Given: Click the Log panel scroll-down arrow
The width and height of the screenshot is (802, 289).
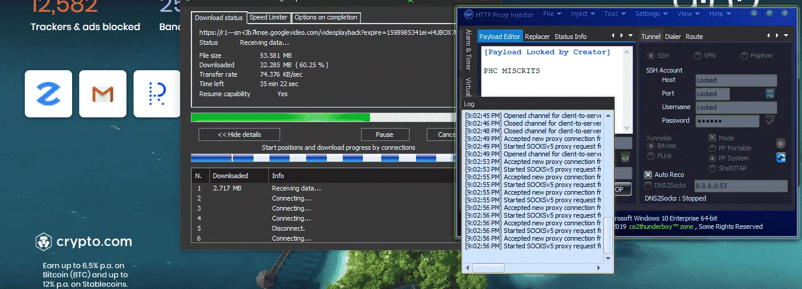Looking at the screenshot, I should (x=609, y=258).
